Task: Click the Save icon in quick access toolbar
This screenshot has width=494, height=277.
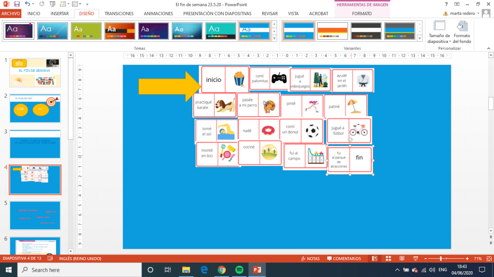Action: 17,4
